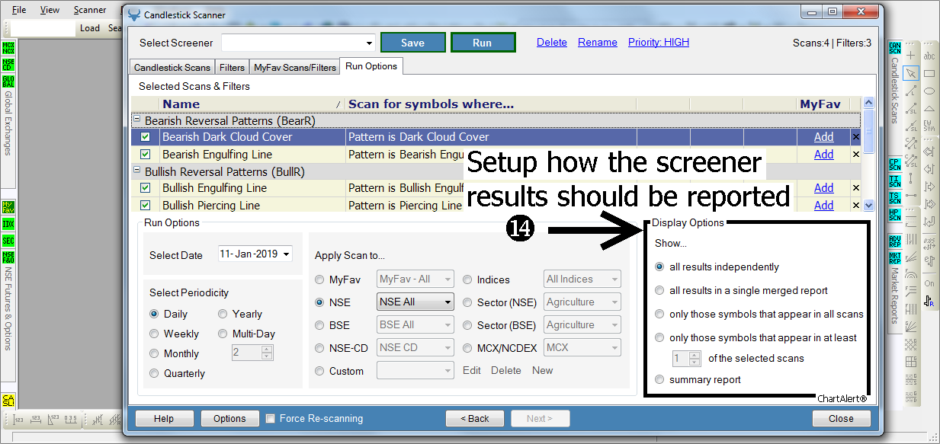Open the NSE All dropdown
This screenshot has width=940, height=444.
click(415, 302)
